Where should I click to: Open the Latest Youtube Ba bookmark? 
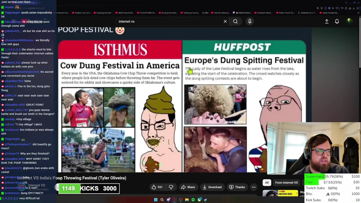point(329,13)
